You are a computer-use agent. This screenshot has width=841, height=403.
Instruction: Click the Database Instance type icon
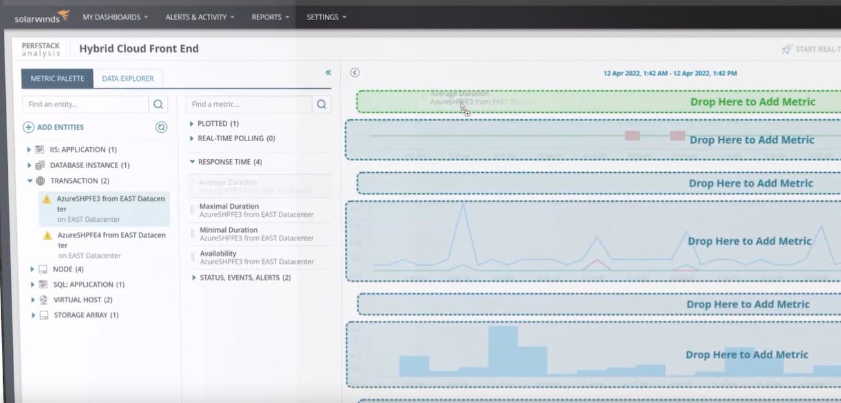(40, 165)
